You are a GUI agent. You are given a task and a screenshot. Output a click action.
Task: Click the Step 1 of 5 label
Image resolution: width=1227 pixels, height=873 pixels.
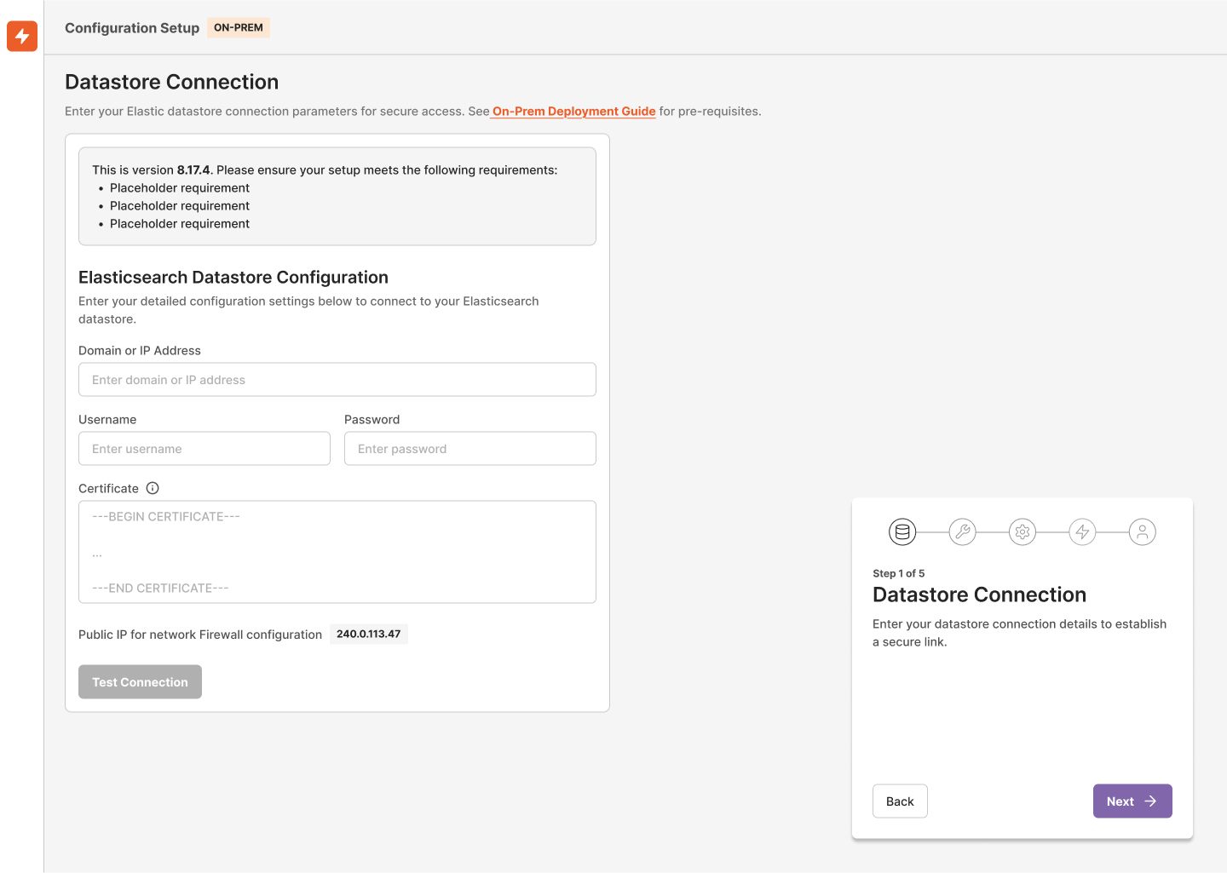[x=899, y=573]
